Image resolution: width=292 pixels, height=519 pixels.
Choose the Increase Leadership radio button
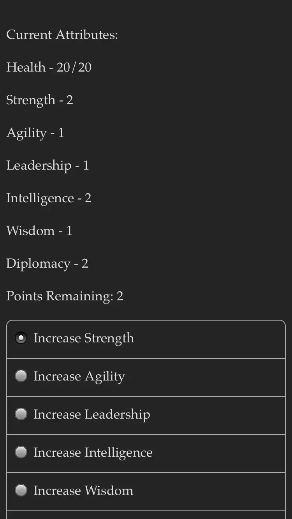point(21,414)
